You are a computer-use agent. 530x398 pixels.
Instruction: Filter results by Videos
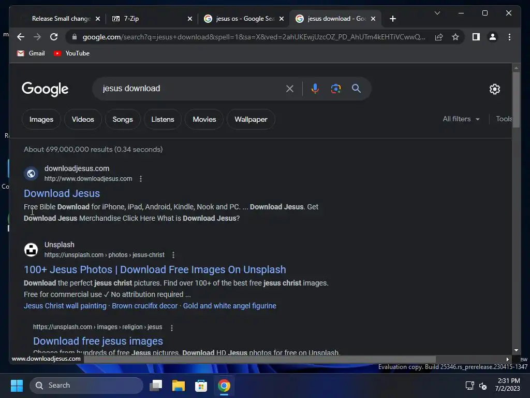click(83, 119)
